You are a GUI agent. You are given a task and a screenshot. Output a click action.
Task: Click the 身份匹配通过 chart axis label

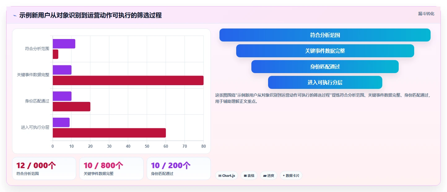pos(37,101)
